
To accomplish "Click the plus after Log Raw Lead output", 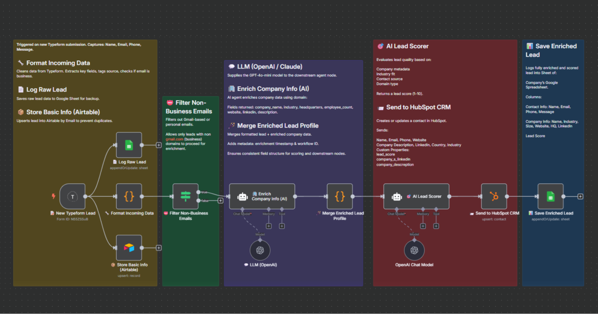I will [x=159, y=145].
